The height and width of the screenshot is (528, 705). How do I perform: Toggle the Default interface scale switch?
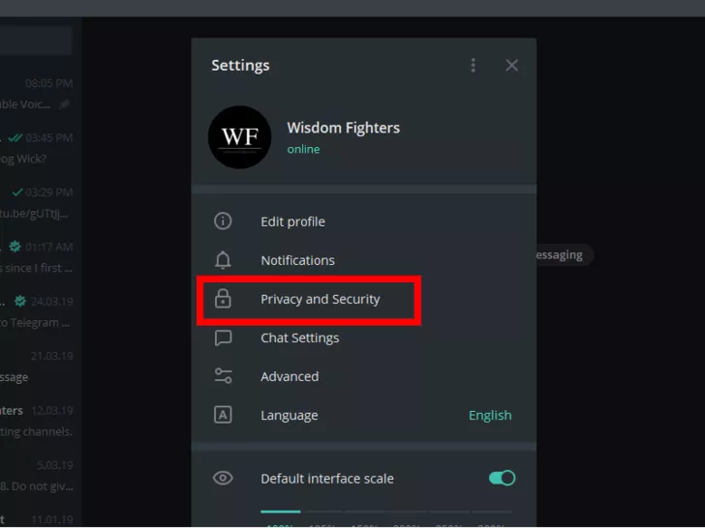tap(502, 478)
